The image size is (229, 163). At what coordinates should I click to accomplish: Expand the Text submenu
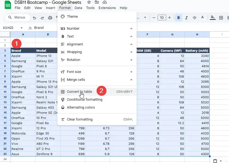(x=97, y=36)
